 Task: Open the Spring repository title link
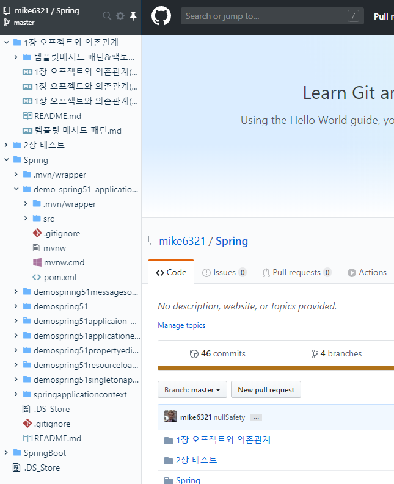pos(232,241)
